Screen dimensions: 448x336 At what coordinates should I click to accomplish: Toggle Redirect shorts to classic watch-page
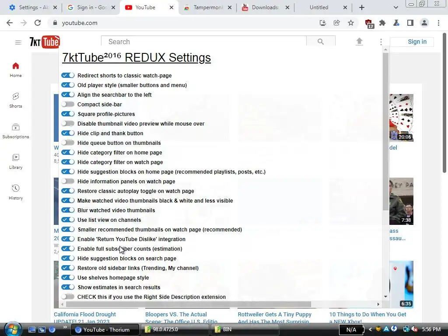coord(68,75)
